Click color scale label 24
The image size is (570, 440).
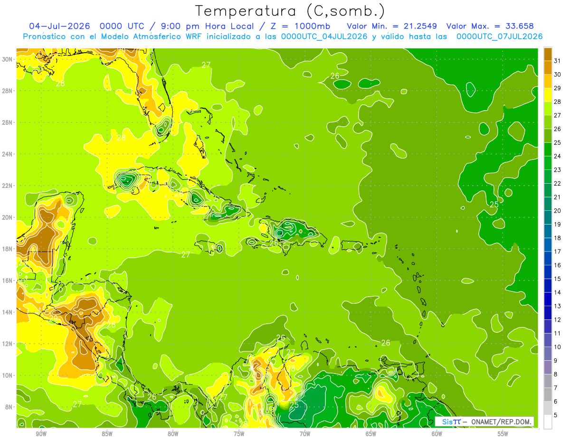pyautogui.click(x=558, y=156)
